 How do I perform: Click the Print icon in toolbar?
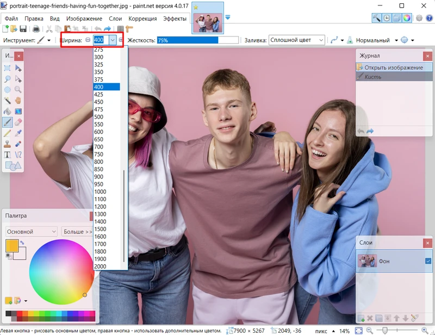pos(36,29)
